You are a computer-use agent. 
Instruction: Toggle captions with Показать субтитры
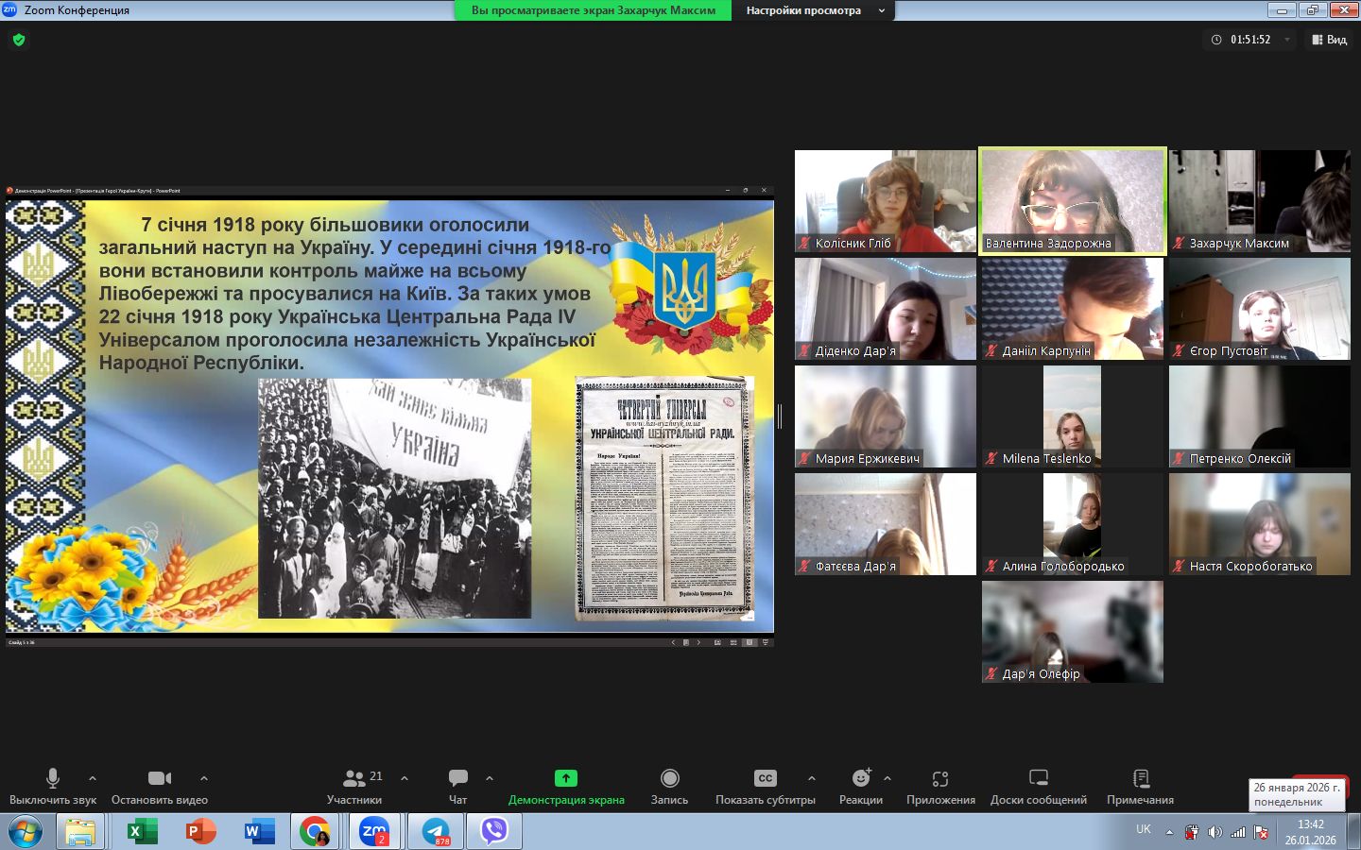pos(765,779)
